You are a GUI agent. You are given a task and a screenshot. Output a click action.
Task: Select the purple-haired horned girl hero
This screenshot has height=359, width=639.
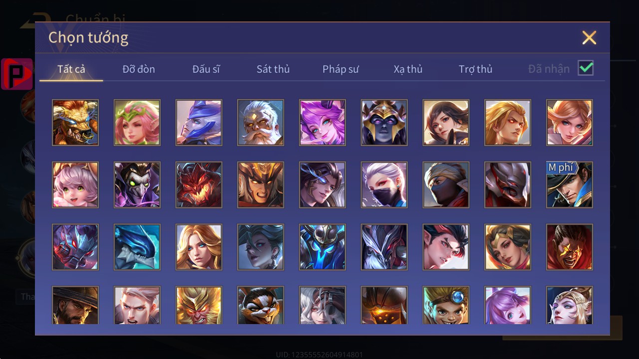(x=322, y=123)
